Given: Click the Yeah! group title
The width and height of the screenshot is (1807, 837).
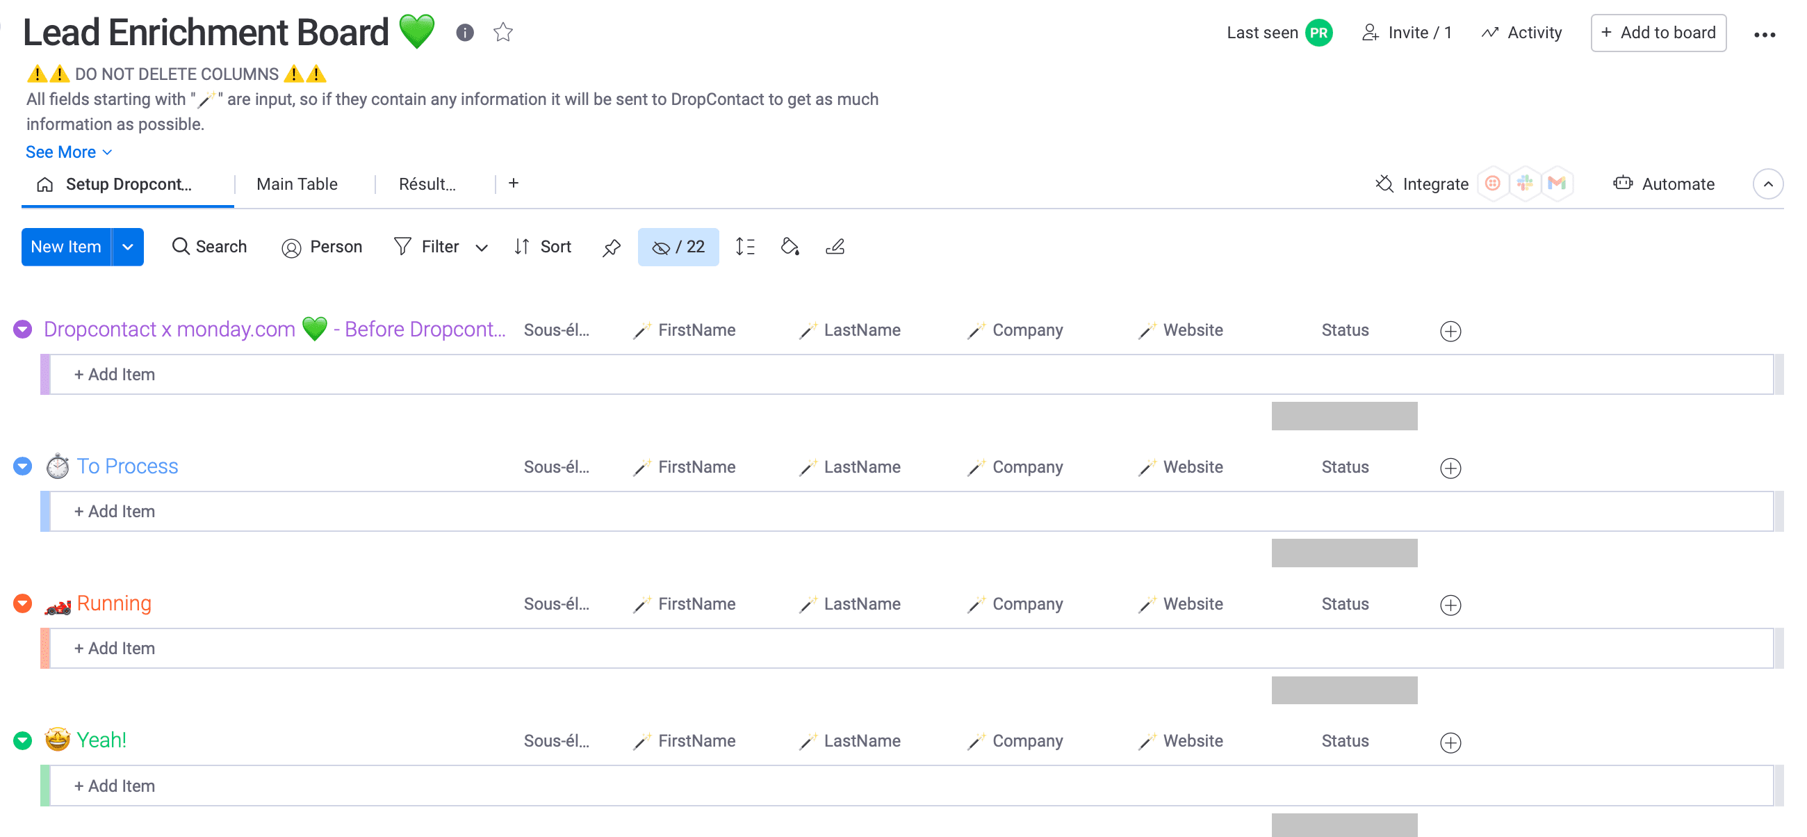Looking at the screenshot, I should pyautogui.click(x=101, y=740).
